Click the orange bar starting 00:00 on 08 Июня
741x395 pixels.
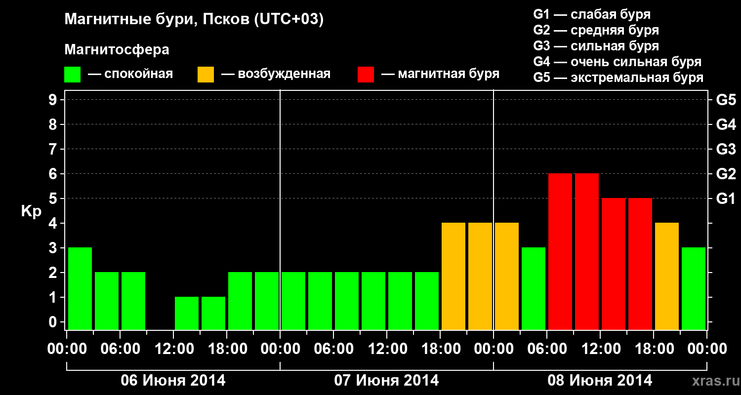coord(507,276)
